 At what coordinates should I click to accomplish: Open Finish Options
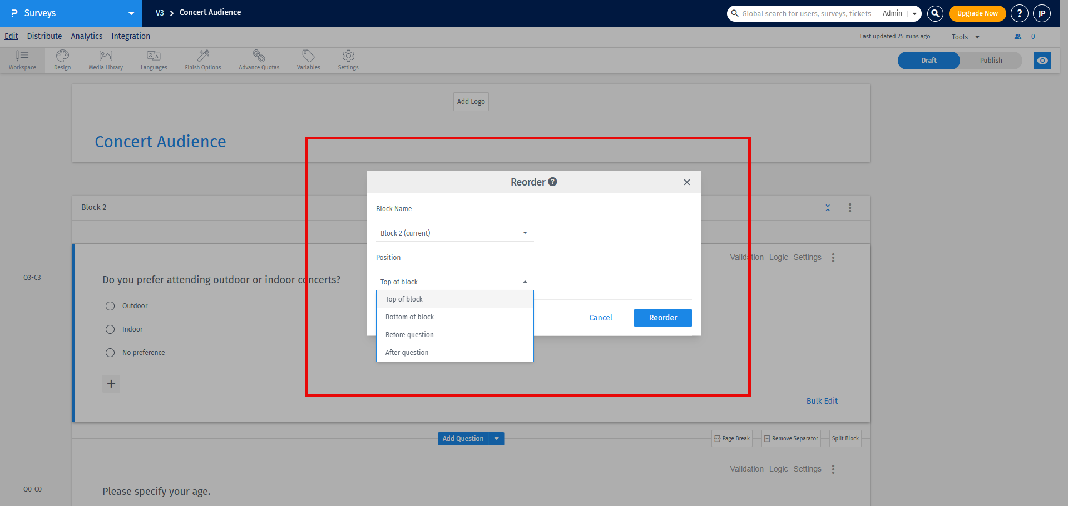click(202, 59)
